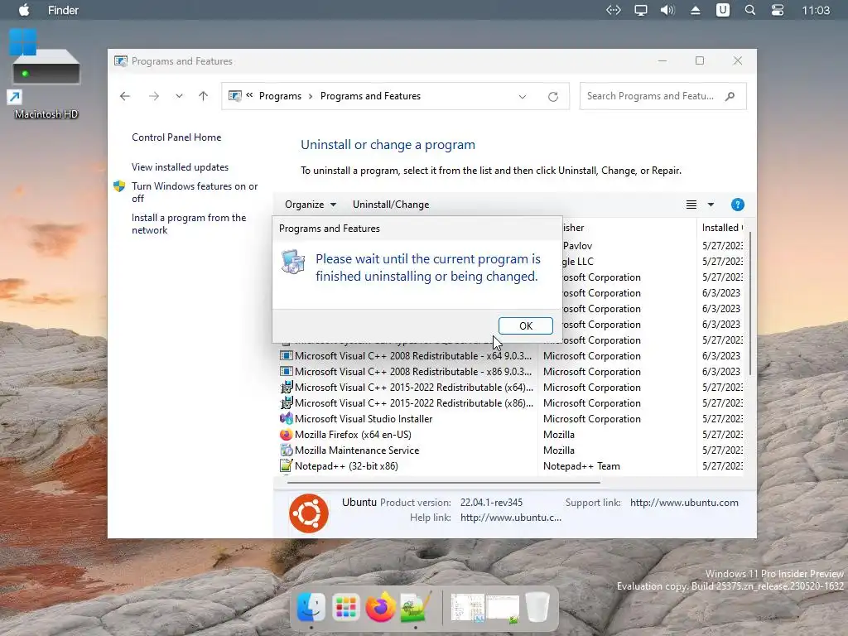Select Microsoft Visual Studio Installer row

point(356,418)
